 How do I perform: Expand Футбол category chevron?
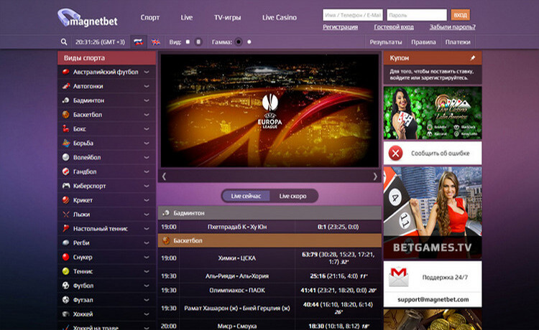147,286
